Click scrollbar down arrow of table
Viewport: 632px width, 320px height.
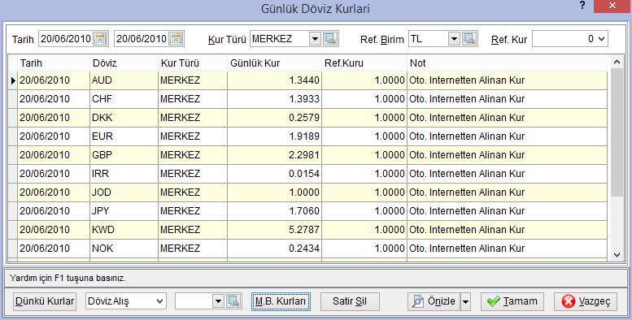pos(617,255)
